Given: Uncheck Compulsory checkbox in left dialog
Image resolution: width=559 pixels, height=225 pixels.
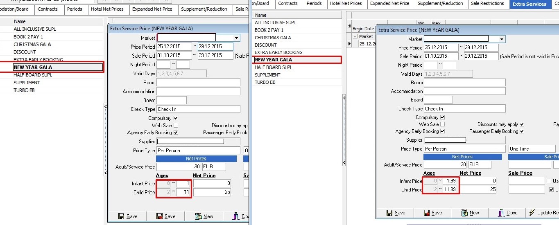Looking at the screenshot, I should click(x=176, y=118).
